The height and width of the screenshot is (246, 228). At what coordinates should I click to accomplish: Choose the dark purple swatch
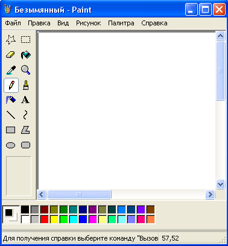[93, 210]
